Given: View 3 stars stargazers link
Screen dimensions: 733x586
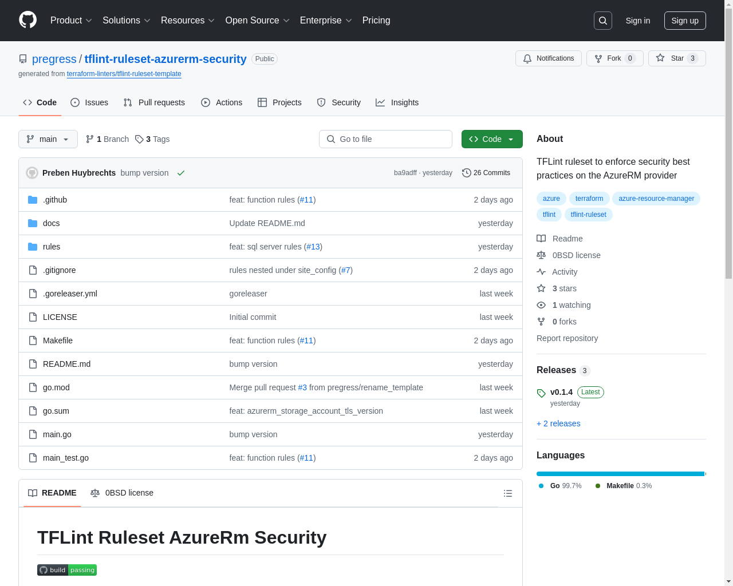Looking at the screenshot, I should tap(557, 288).
